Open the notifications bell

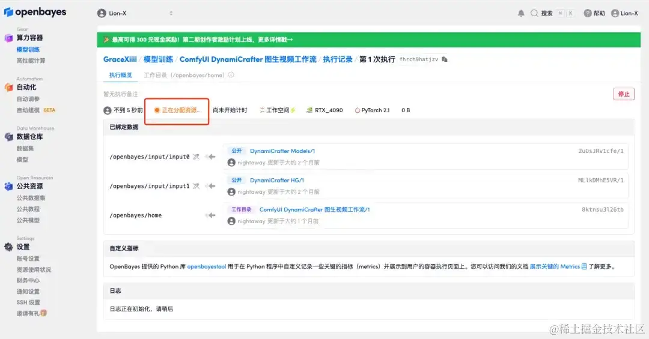[x=521, y=13]
